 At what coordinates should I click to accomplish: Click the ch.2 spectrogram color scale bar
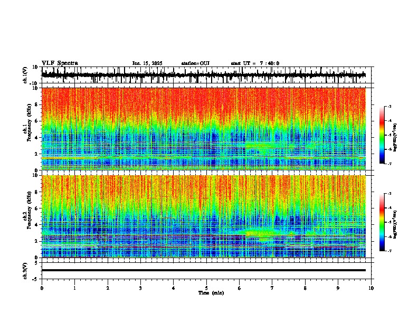(x=382, y=222)
